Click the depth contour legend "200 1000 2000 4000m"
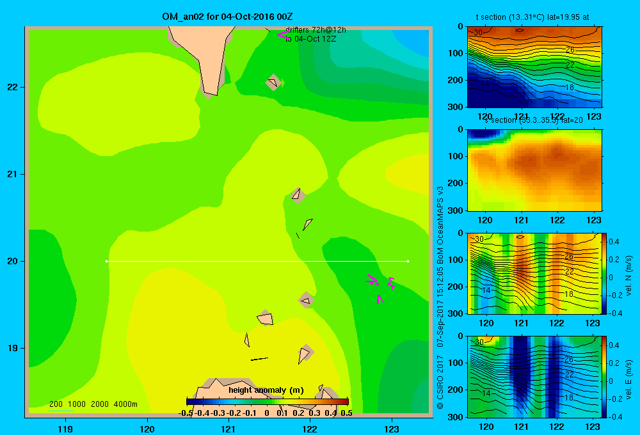640x435 pixels. coord(93,404)
